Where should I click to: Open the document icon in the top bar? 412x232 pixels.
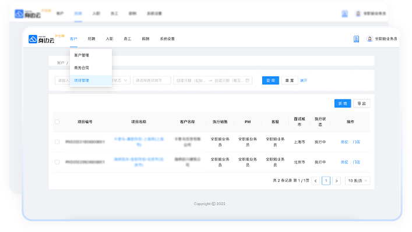[x=356, y=39]
